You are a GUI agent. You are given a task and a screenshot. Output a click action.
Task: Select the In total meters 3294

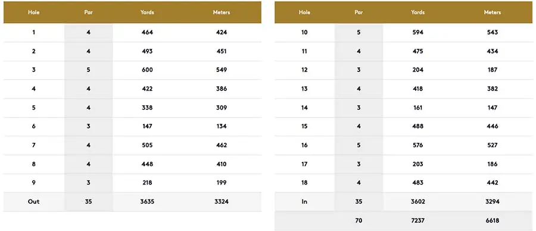493,202
